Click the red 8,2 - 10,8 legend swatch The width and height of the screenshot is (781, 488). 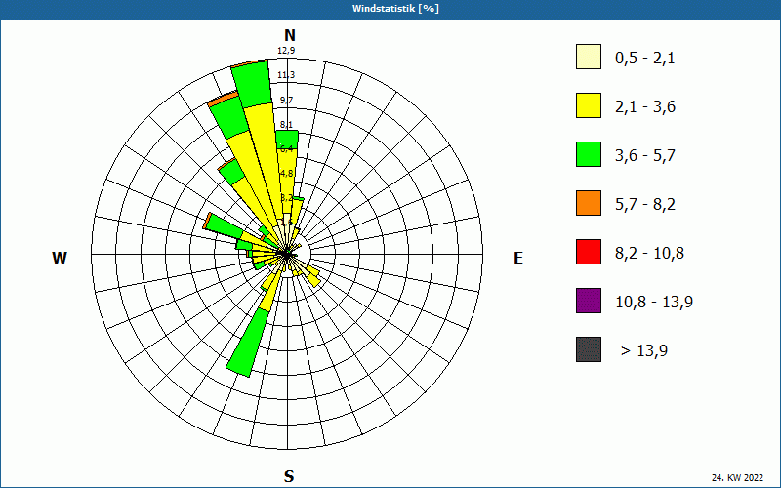coord(589,252)
